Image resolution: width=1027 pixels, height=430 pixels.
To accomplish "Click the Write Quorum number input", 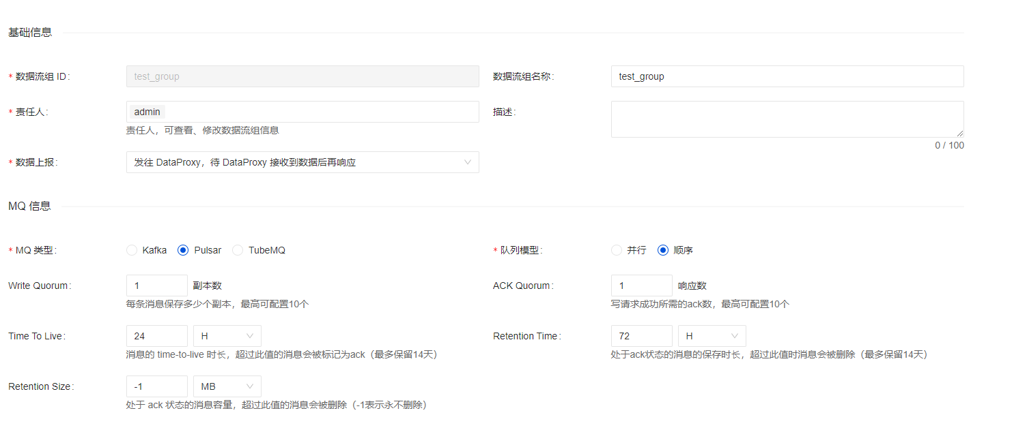I will coord(156,286).
